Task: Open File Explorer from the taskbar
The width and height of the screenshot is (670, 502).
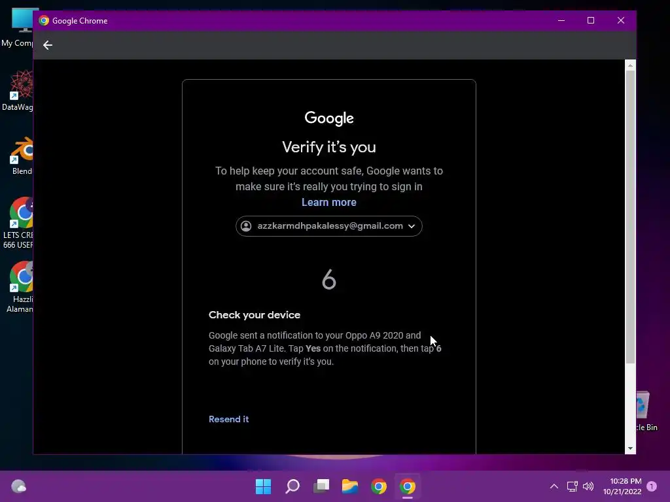Action: pyautogui.click(x=350, y=486)
